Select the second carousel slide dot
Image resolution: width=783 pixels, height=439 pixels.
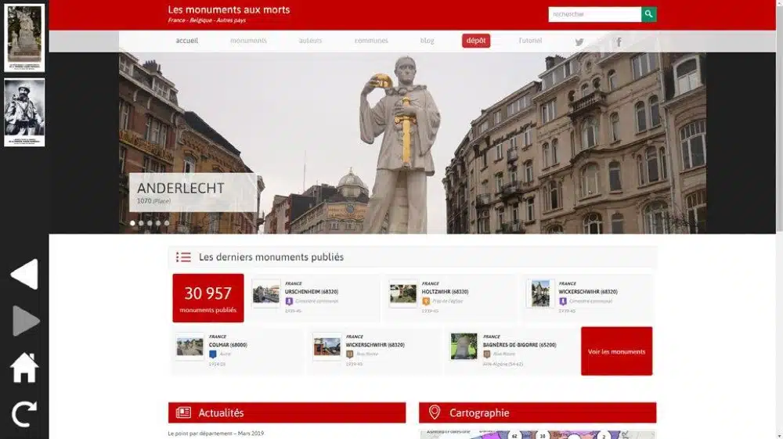click(141, 223)
